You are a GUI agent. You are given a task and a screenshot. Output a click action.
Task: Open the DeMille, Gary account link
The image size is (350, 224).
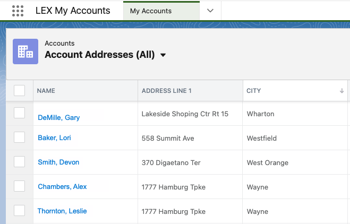click(59, 117)
